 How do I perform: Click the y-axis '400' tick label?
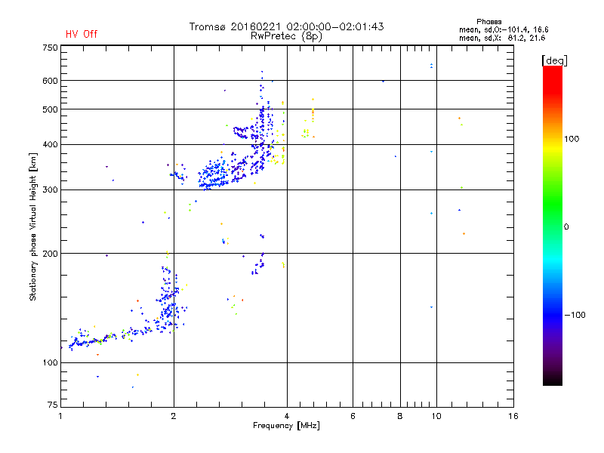(50, 144)
